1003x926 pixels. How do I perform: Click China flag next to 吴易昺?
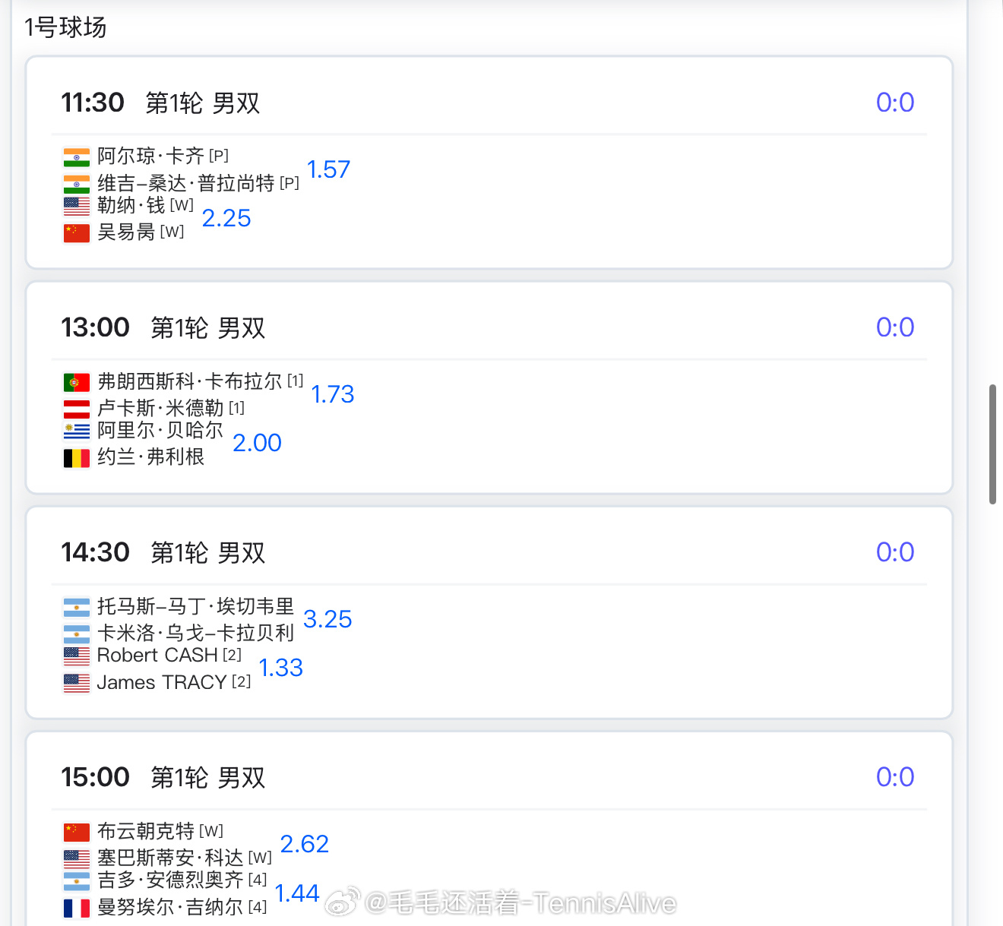[77, 232]
